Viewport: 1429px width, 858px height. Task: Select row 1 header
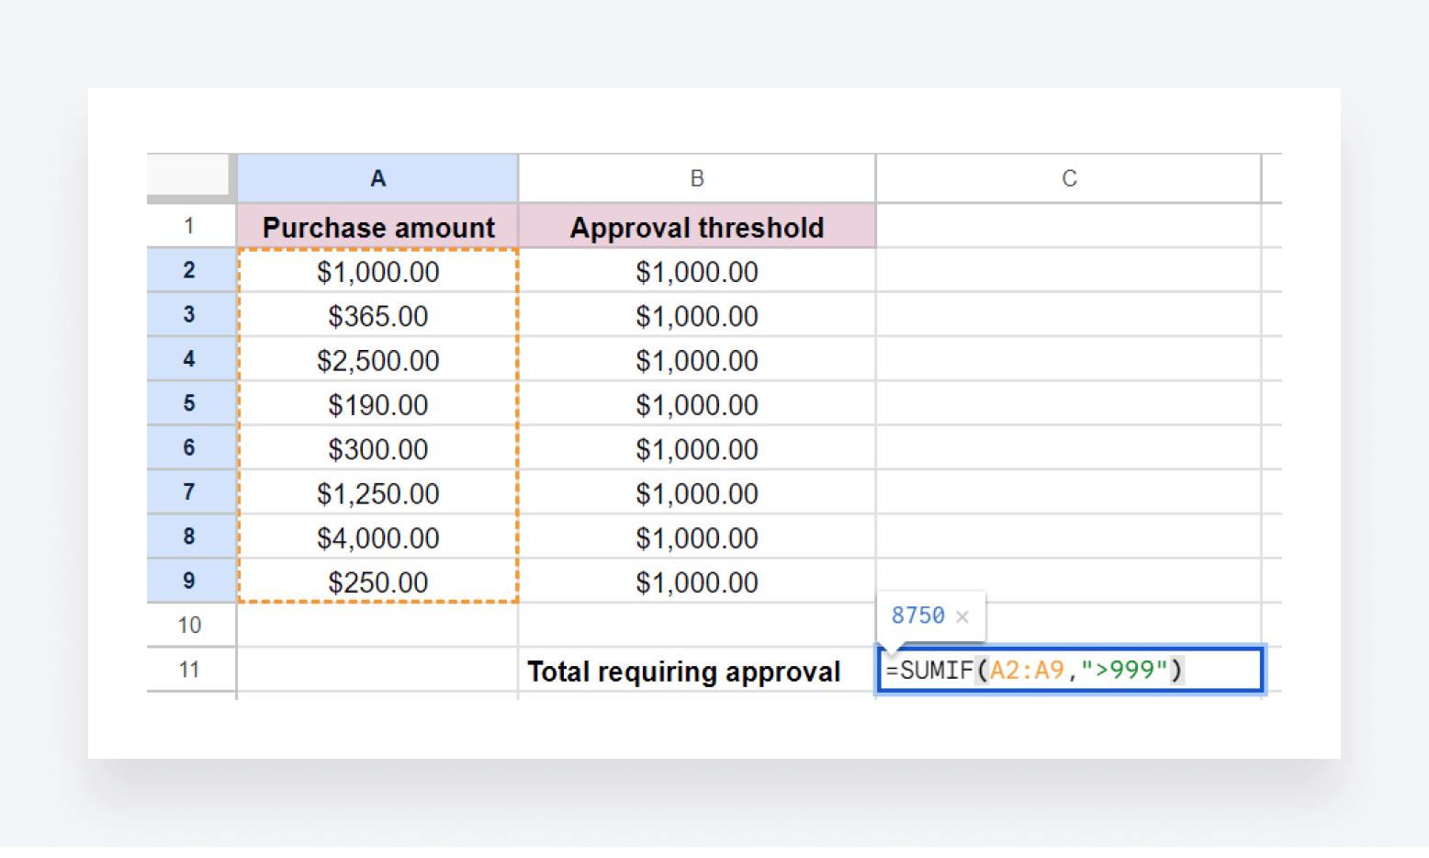coord(189,226)
